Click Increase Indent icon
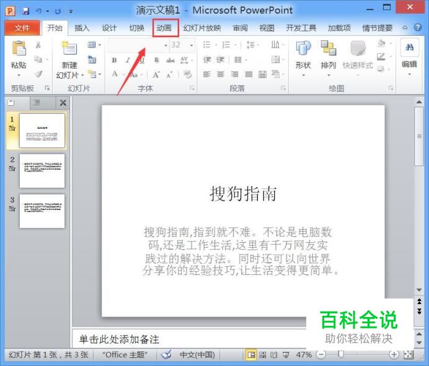The image size is (429, 366). [221, 59]
